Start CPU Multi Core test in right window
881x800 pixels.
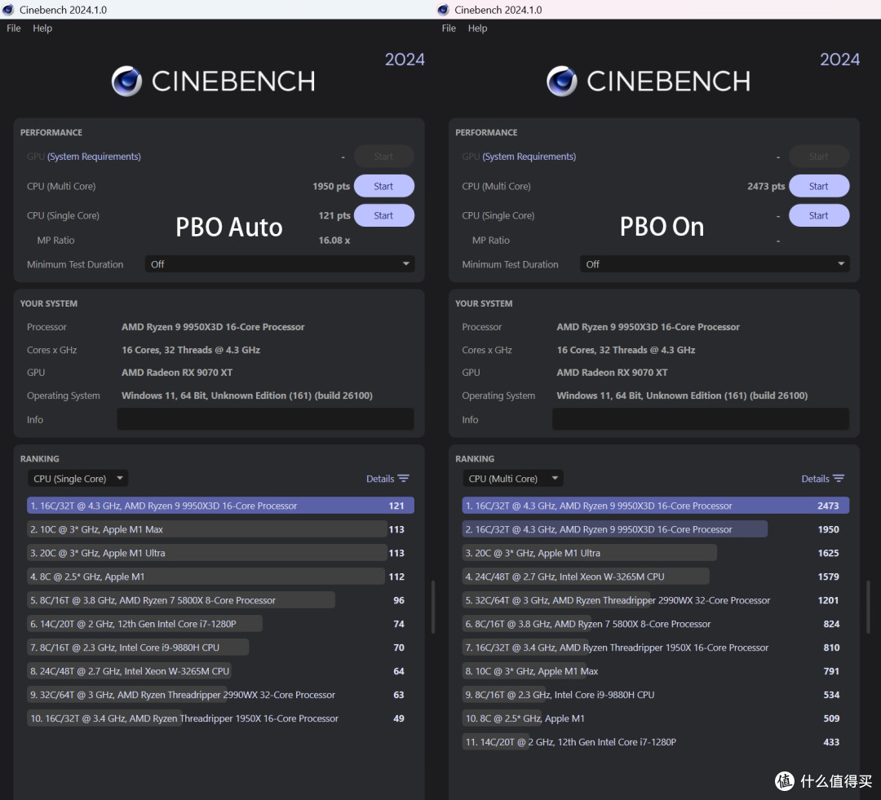[x=819, y=186]
